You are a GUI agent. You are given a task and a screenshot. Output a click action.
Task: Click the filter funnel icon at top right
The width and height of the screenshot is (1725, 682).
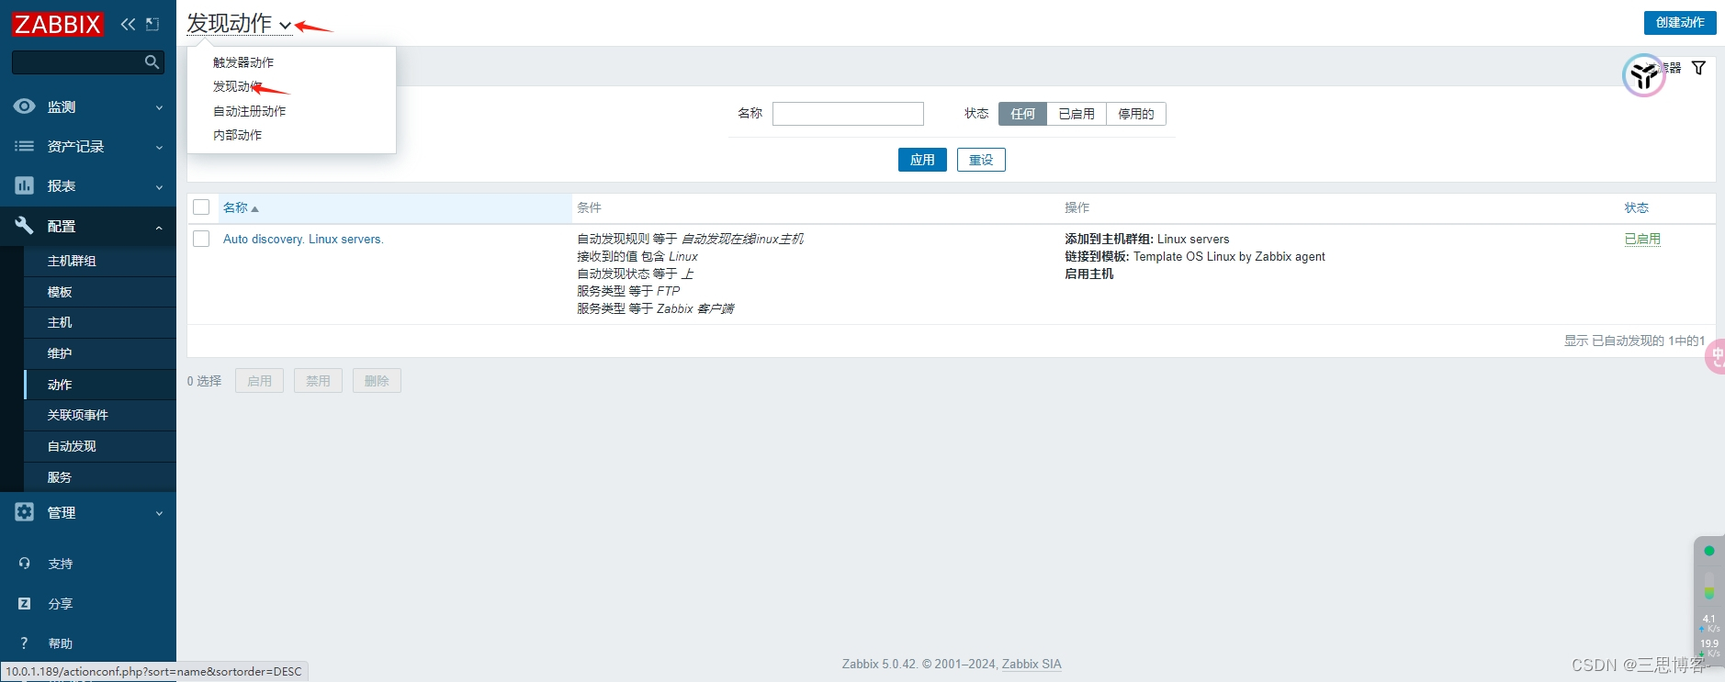pyautogui.click(x=1698, y=68)
